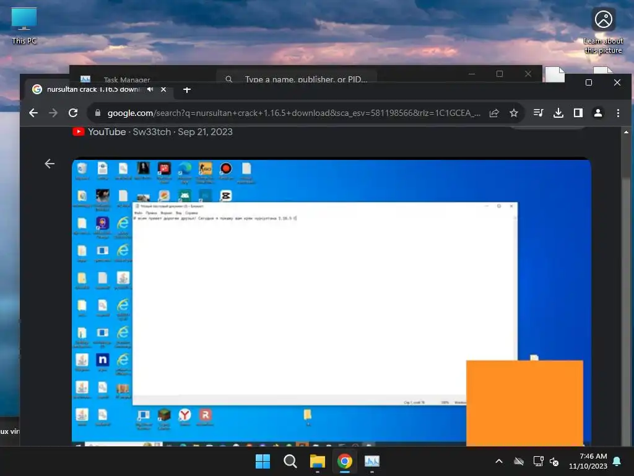The image size is (634, 476).
Task: Open Windows Start menu
Action: click(x=263, y=461)
